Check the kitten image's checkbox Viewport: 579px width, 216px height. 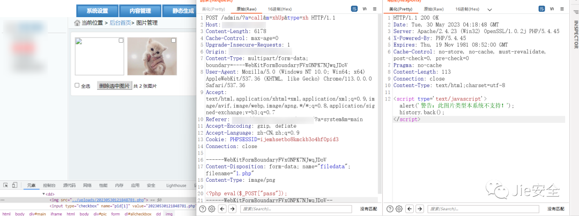coord(174,41)
